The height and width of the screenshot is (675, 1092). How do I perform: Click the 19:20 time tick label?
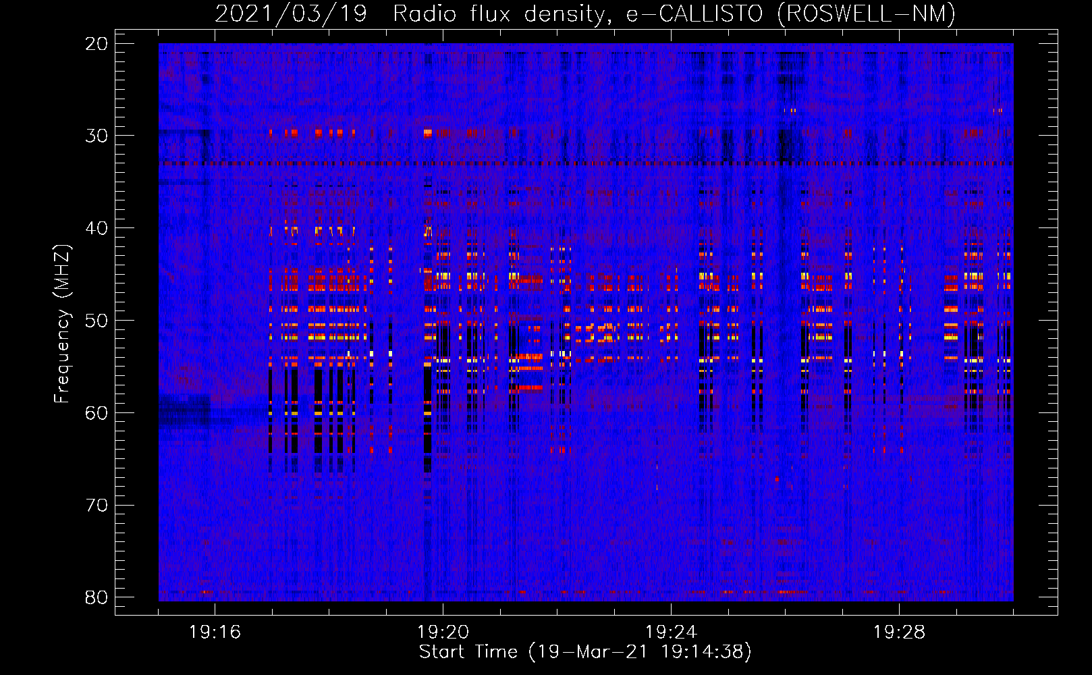(x=443, y=632)
